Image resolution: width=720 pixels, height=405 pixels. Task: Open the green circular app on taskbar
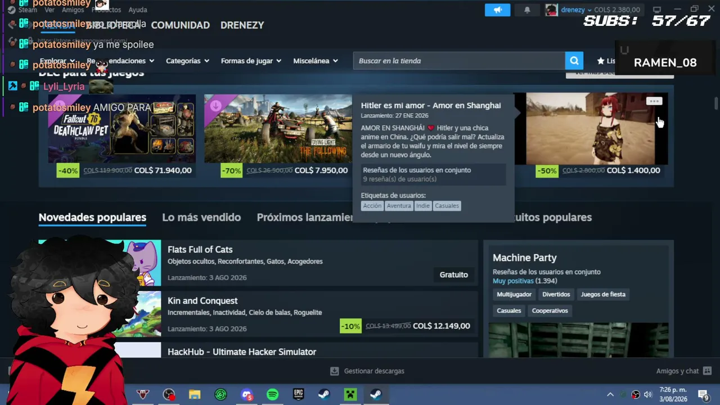220,395
